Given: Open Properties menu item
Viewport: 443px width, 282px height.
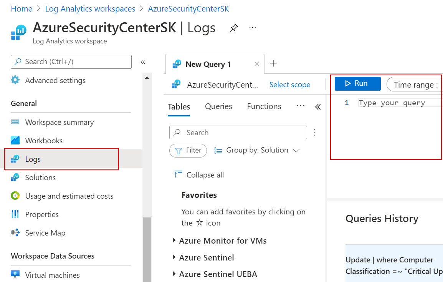Looking at the screenshot, I should [x=42, y=214].
